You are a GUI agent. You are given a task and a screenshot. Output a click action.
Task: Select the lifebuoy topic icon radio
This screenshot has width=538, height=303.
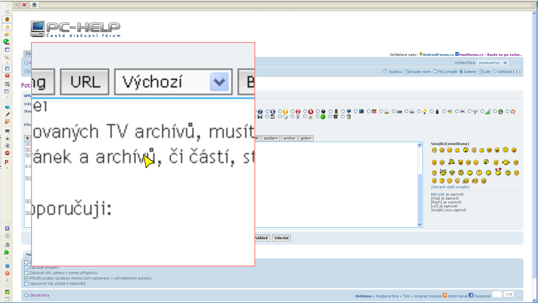pyautogui.click(x=507, y=111)
